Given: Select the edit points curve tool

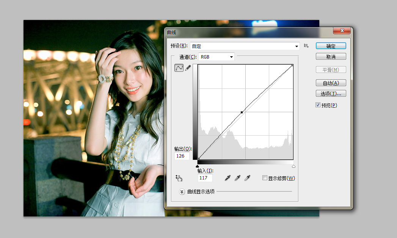Looking at the screenshot, I should pos(179,68).
